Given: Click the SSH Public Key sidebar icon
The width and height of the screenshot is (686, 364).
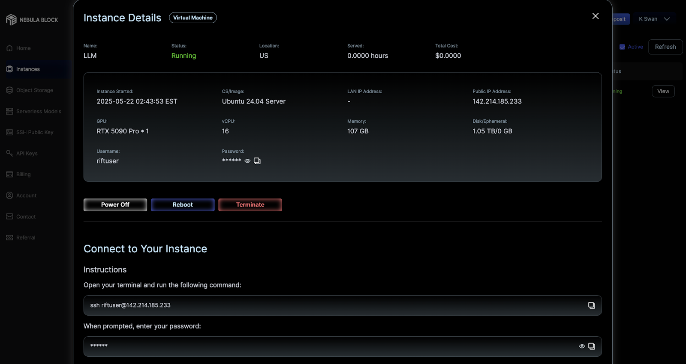Looking at the screenshot, I should point(9,132).
